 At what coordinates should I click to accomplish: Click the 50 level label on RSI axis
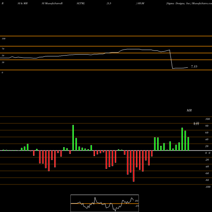(x=3, y=56)
